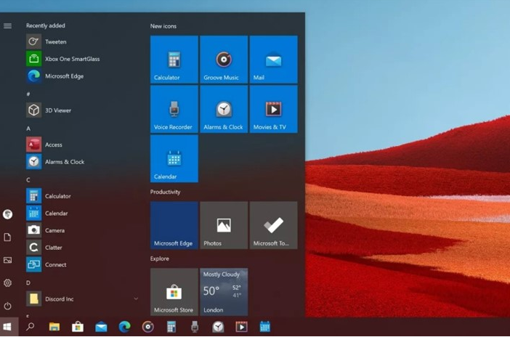Open Voice Recorder on the taskbar

click(195, 327)
